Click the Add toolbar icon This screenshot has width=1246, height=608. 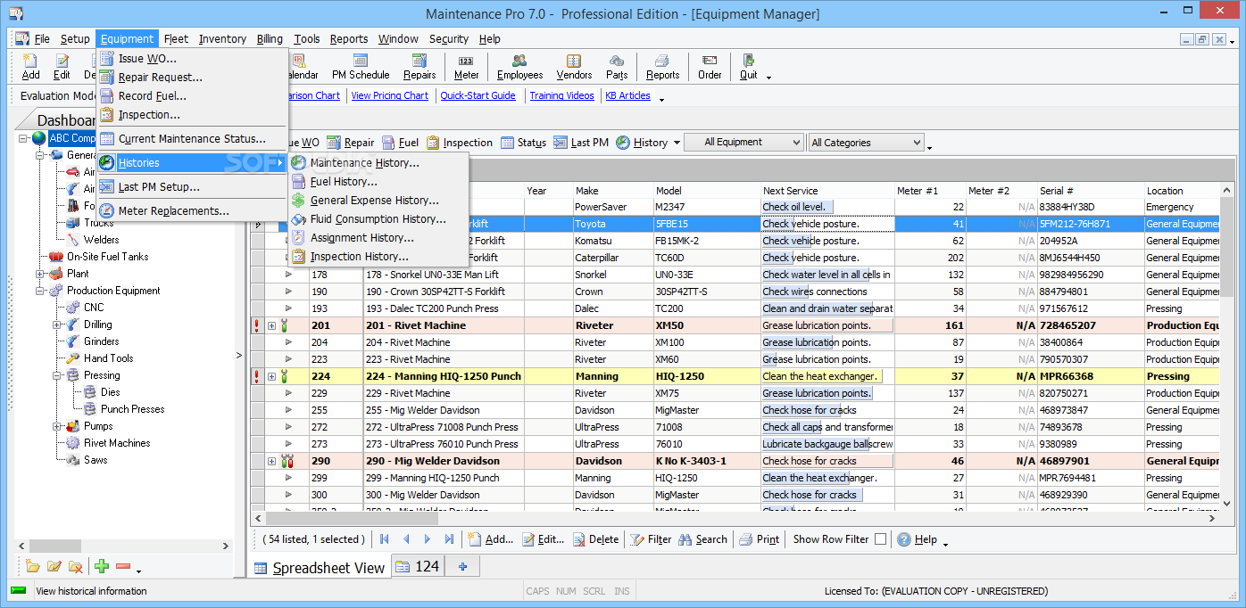click(30, 67)
